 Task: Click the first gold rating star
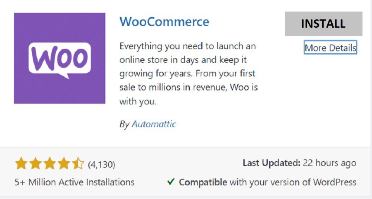click(21, 164)
